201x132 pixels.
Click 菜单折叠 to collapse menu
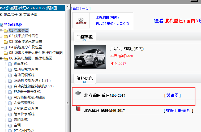point(30,15)
